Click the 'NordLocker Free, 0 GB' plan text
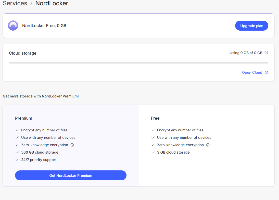 click(44, 26)
